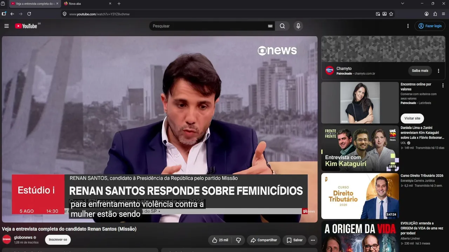
Task: Click the browser address bar URL
Action: [99, 14]
